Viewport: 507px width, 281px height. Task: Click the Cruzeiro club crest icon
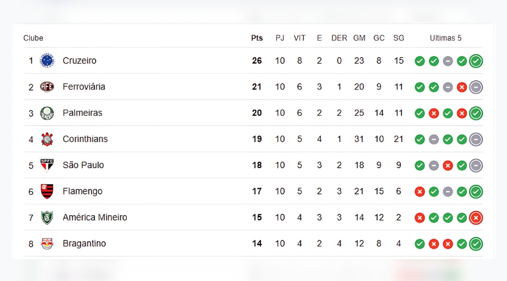(x=47, y=61)
